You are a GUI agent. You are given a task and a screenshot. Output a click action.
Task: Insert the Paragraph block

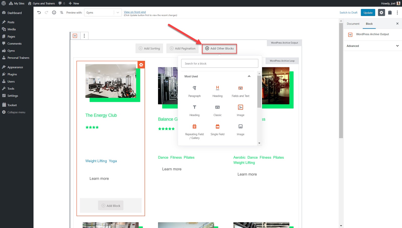194,91
